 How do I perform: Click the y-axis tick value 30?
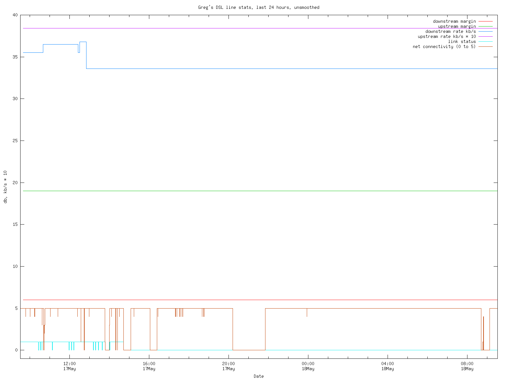tap(15, 99)
